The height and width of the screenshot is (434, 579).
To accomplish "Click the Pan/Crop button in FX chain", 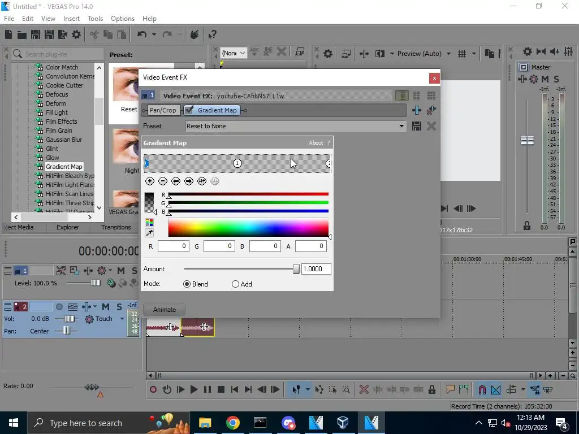I will (x=163, y=110).
